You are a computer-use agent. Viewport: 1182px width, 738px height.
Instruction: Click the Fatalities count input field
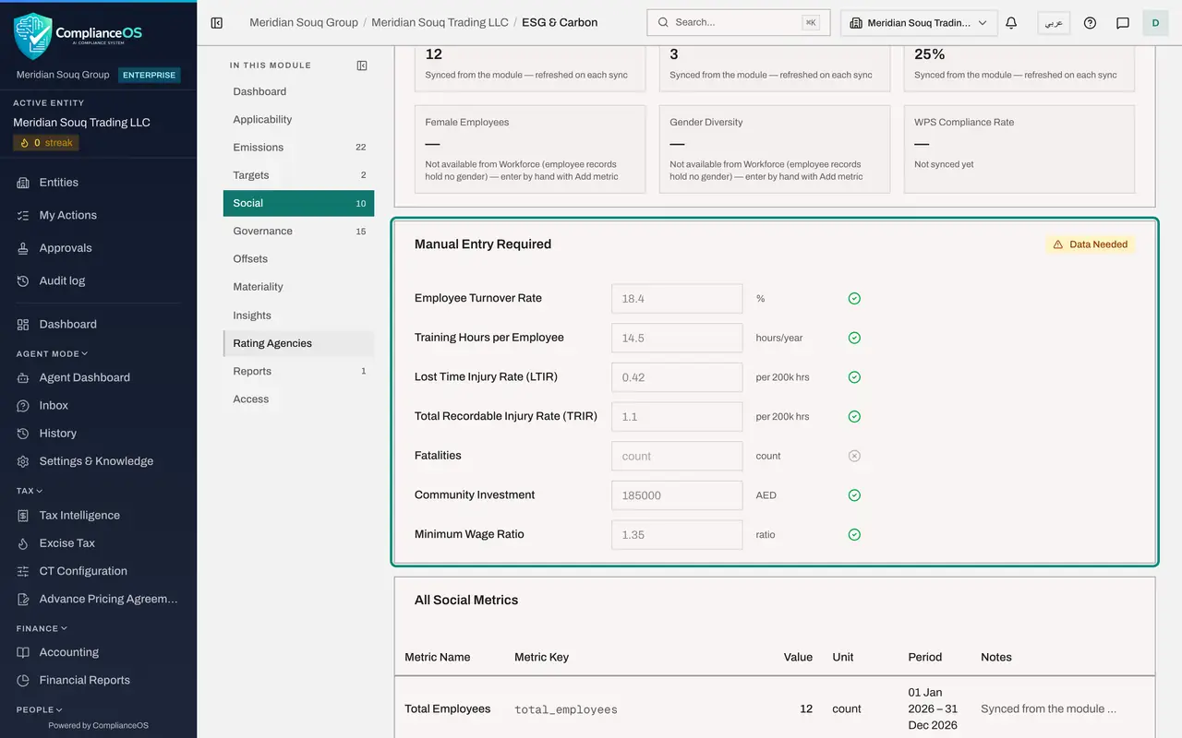[677, 456]
